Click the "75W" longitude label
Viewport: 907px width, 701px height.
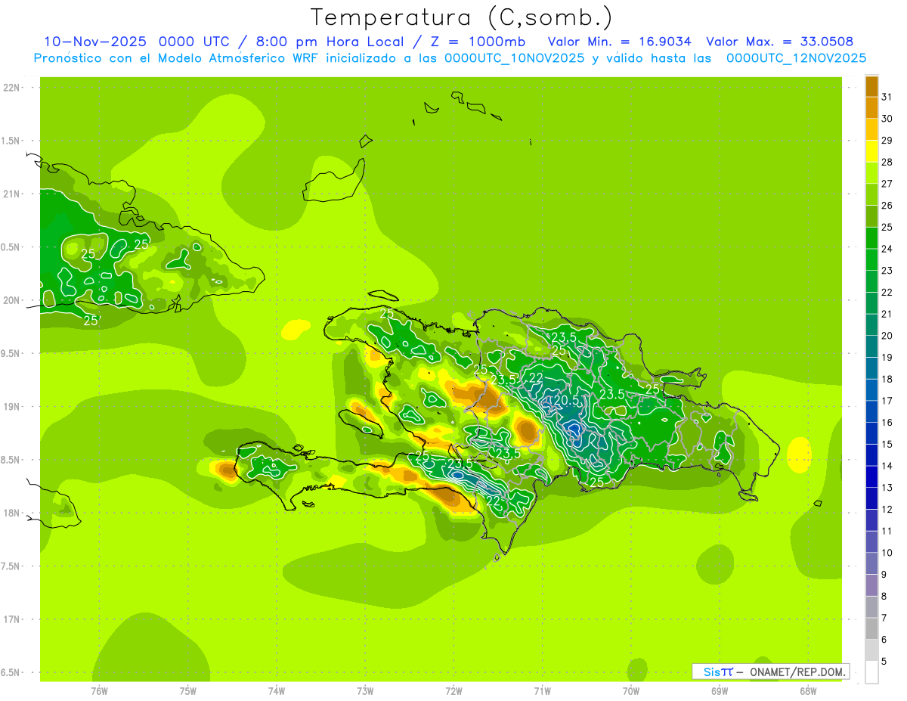click(188, 690)
